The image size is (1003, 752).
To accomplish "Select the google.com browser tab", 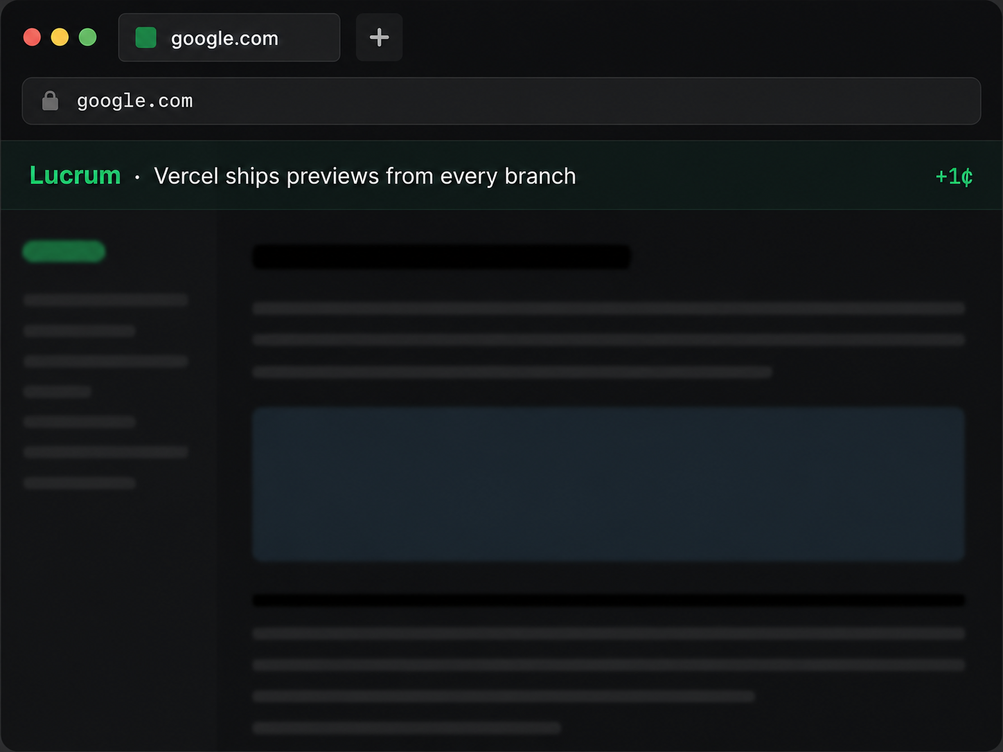I will (229, 37).
